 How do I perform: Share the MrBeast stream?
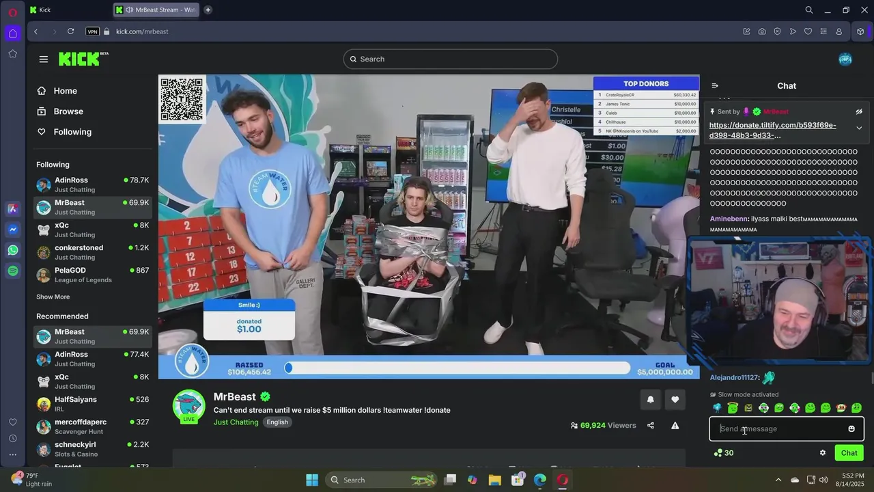[x=650, y=425]
